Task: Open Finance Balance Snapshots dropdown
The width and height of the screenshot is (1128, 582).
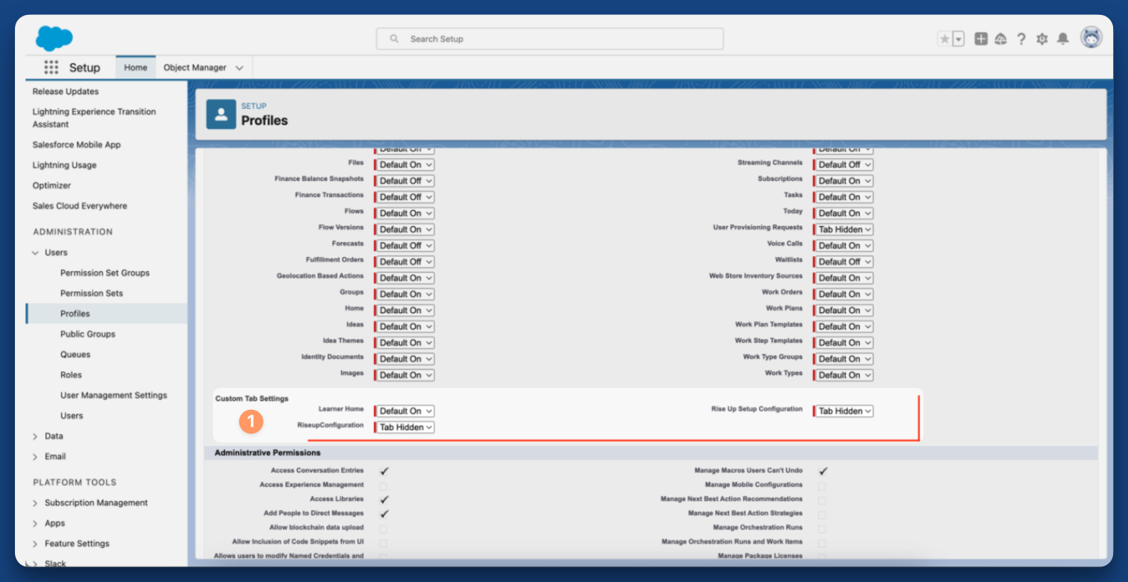Action: (x=404, y=181)
